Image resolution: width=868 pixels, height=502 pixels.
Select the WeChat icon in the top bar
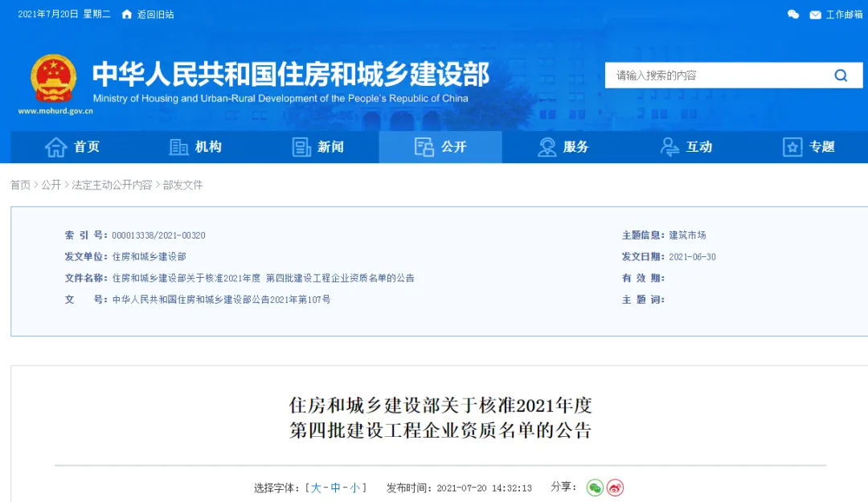(x=792, y=14)
